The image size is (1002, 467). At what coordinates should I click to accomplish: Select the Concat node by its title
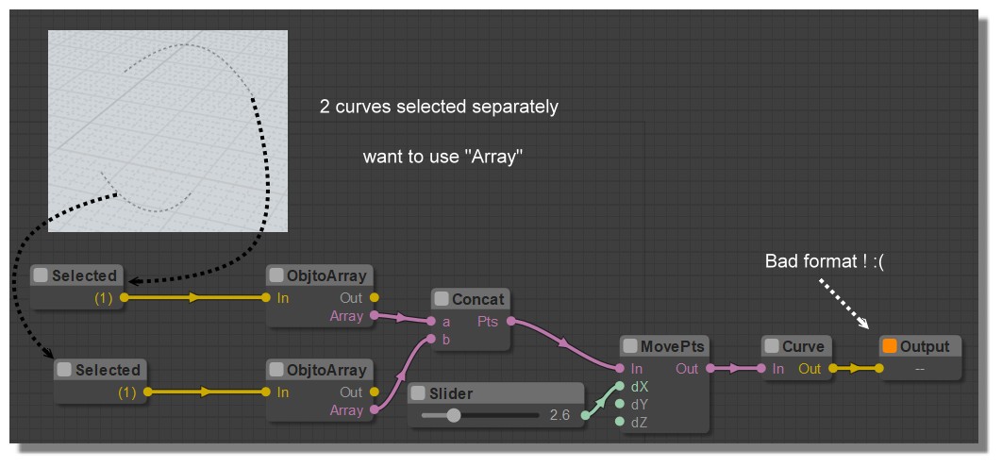pos(478,299)
